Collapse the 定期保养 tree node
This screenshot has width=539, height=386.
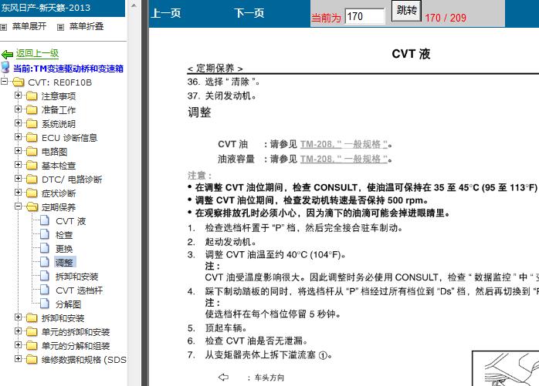click(x=19, y=206)
